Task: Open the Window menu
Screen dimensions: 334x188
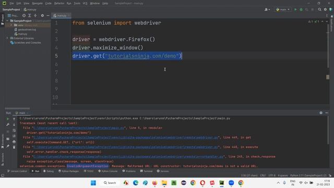Action: 95,3
